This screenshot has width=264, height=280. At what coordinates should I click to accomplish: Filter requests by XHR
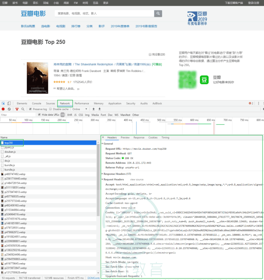coord(70,115)
